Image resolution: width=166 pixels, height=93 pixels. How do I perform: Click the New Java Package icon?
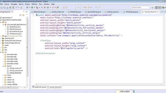click(45, 7)
